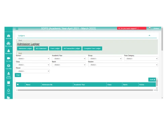Click the SDPS Academic Year title text

pyautogui.click(x=68, y=29)
